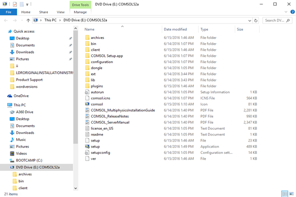
Task: Select the COMSOL Setup.app folder icon
Action: coord(87,56)
